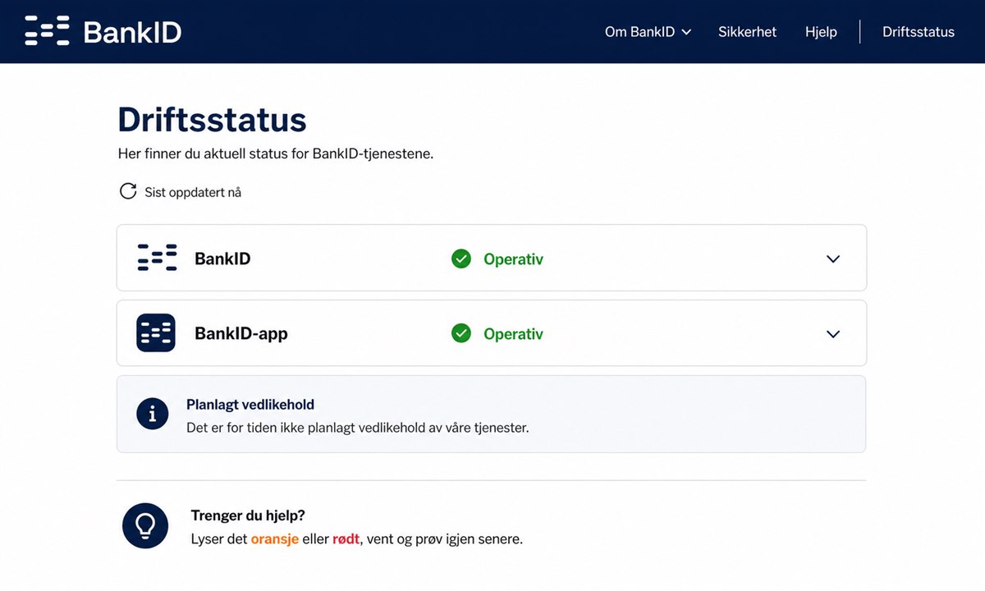Click the text Her finner du aktuell status

pos(275,153)
